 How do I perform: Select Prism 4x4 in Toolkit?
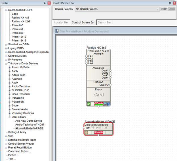18,29
